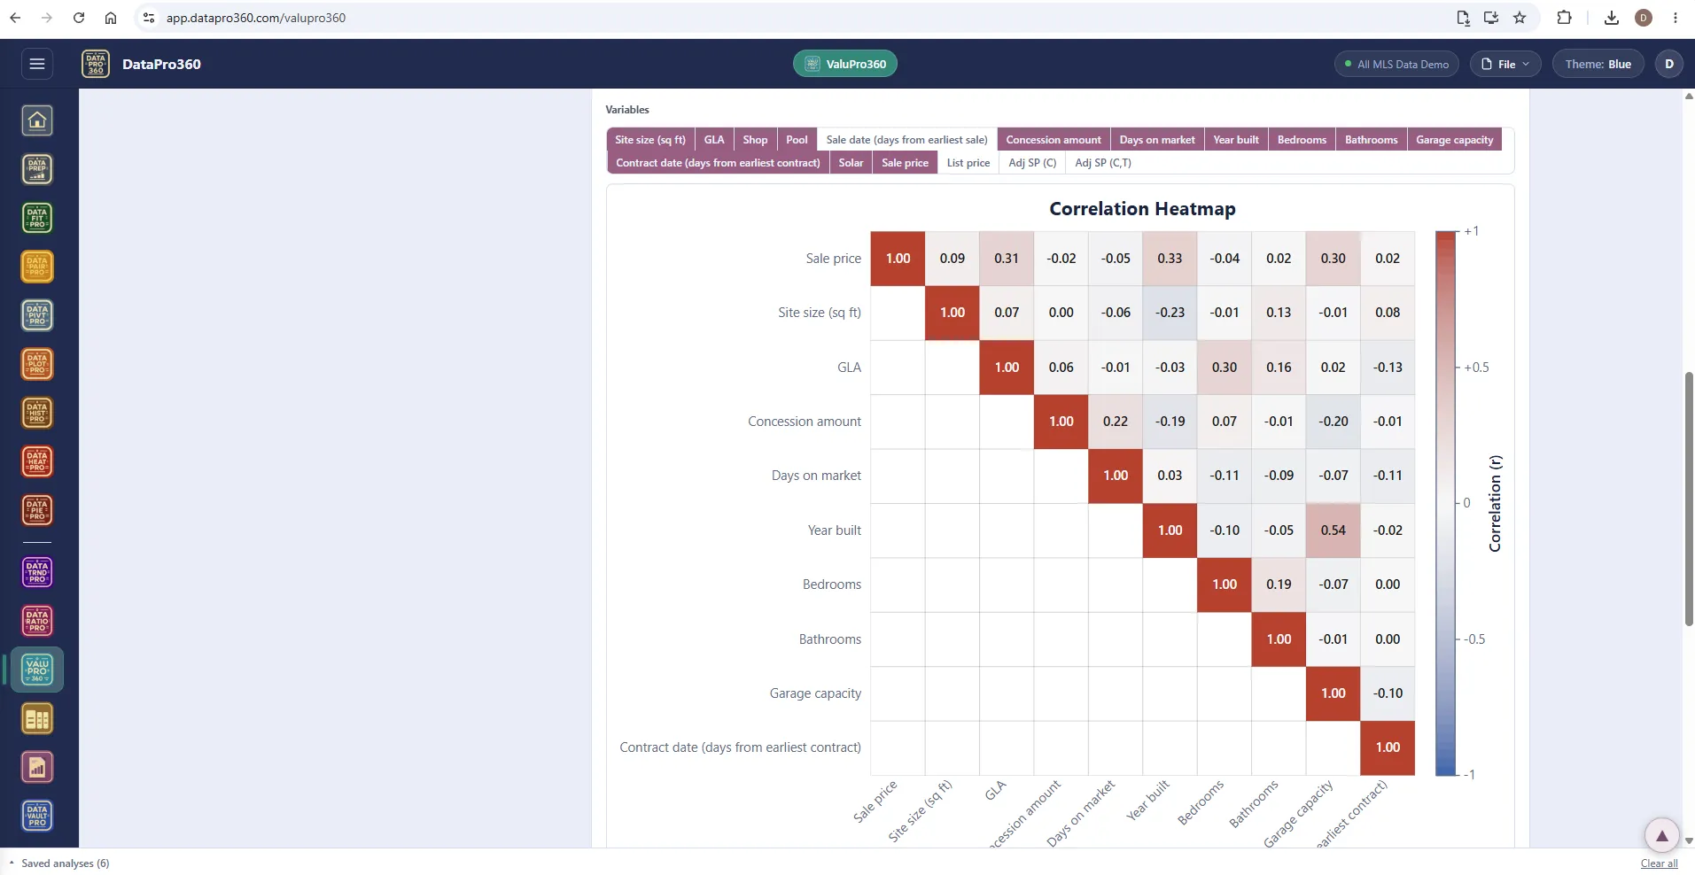Toggle Contract date (days from earliest contract) variable
Image resolution: width=1695 pixels, height=875 pixels.
click(718, 163)
